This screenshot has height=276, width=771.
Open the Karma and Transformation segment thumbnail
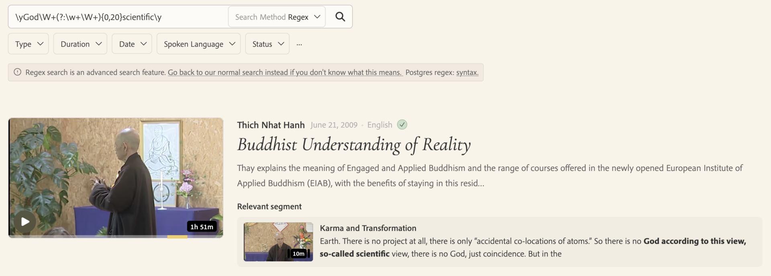pyautogui.click(x=278, y=242)
